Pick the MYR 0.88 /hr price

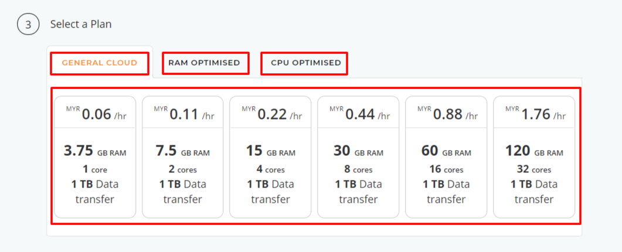pos(447,114)
